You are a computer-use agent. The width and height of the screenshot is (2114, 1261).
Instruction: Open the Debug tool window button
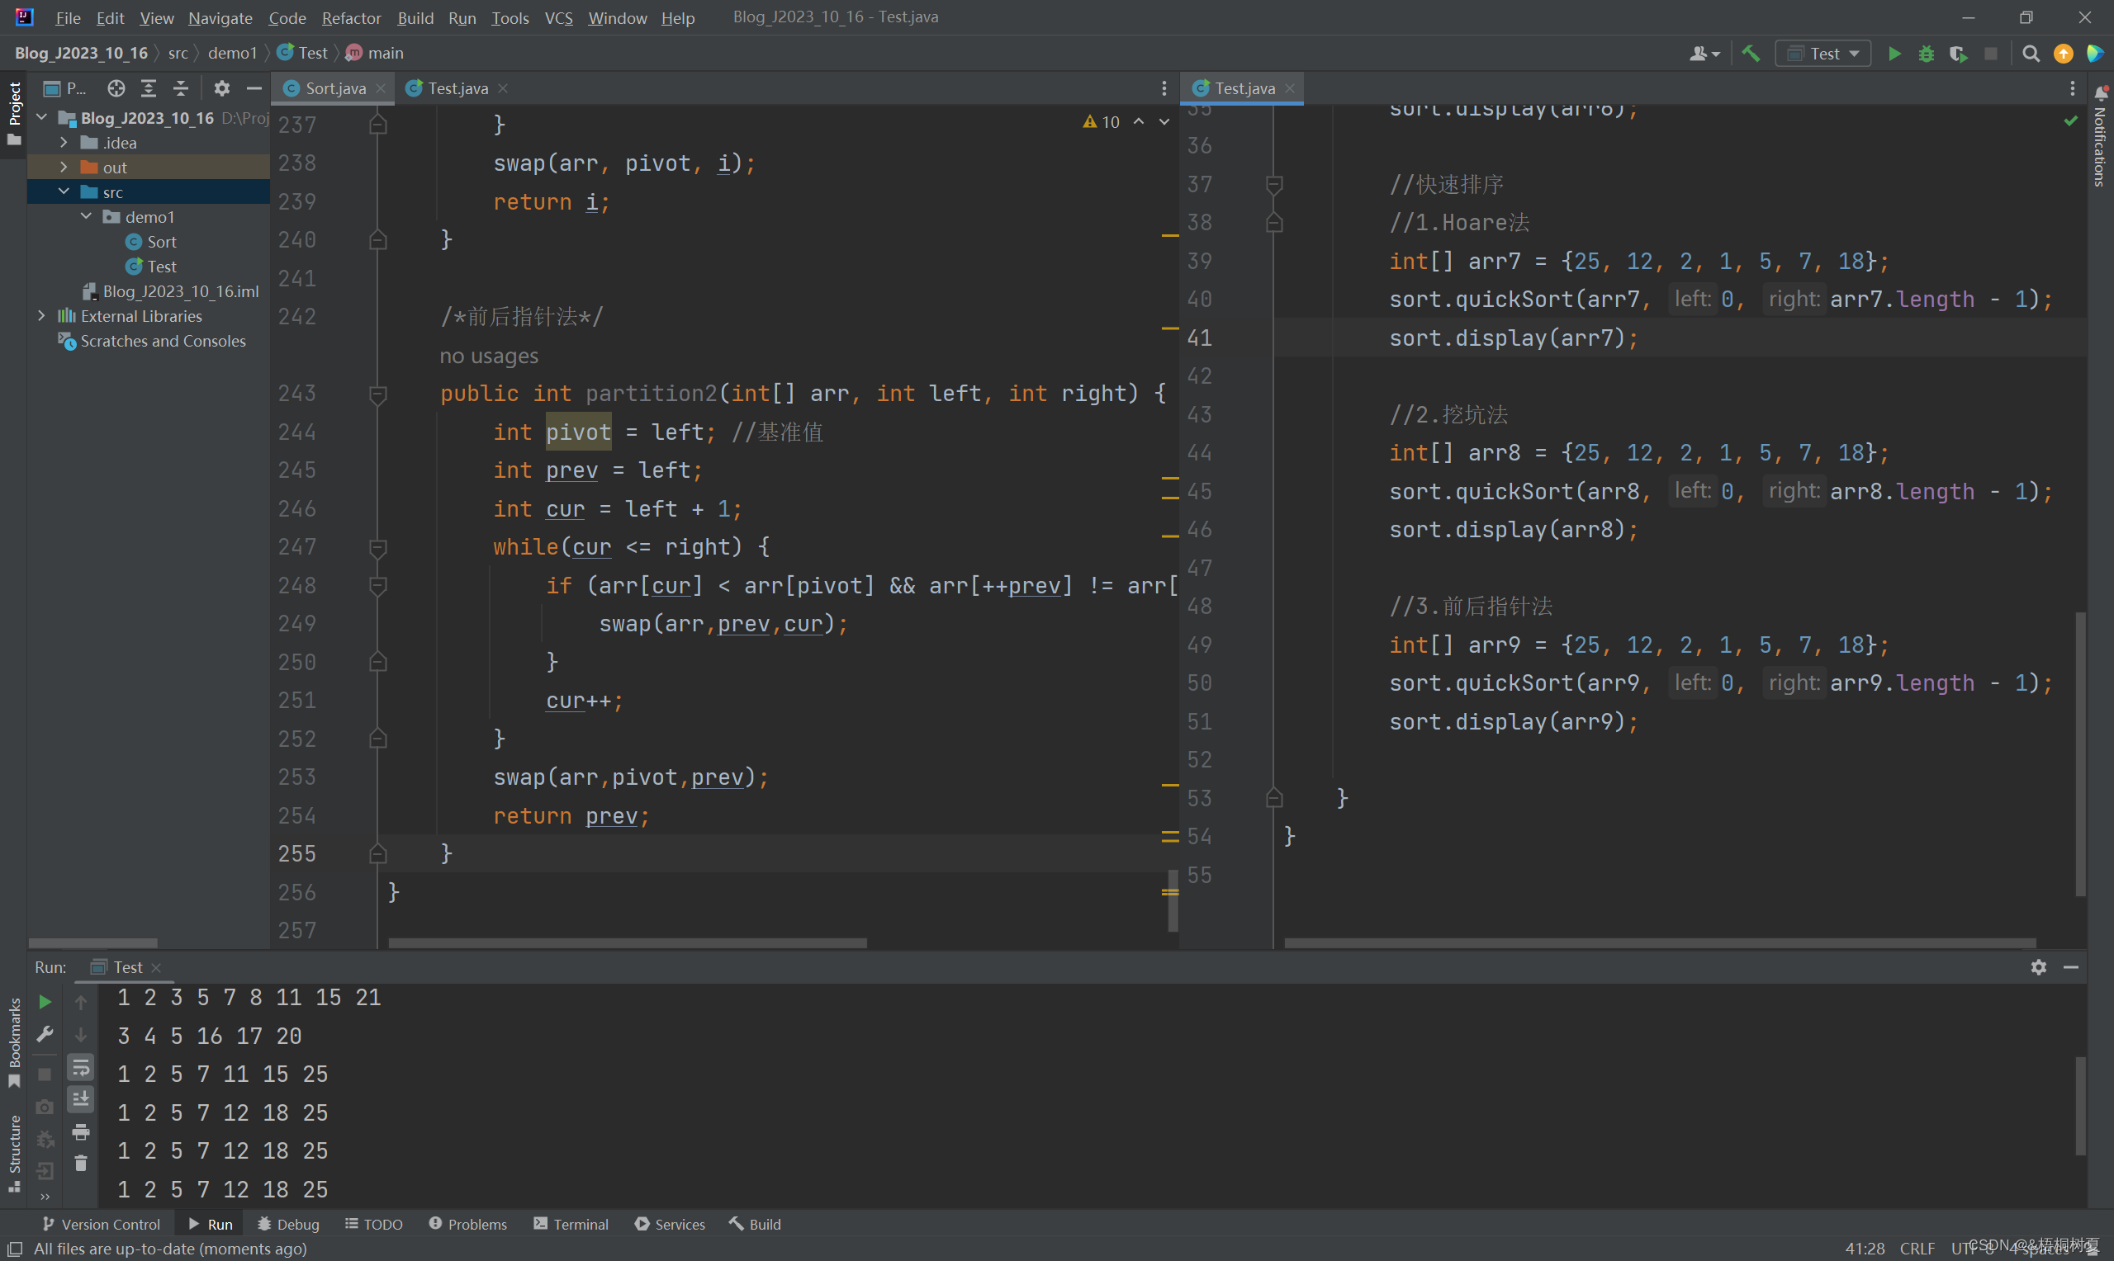(289, 1224)
